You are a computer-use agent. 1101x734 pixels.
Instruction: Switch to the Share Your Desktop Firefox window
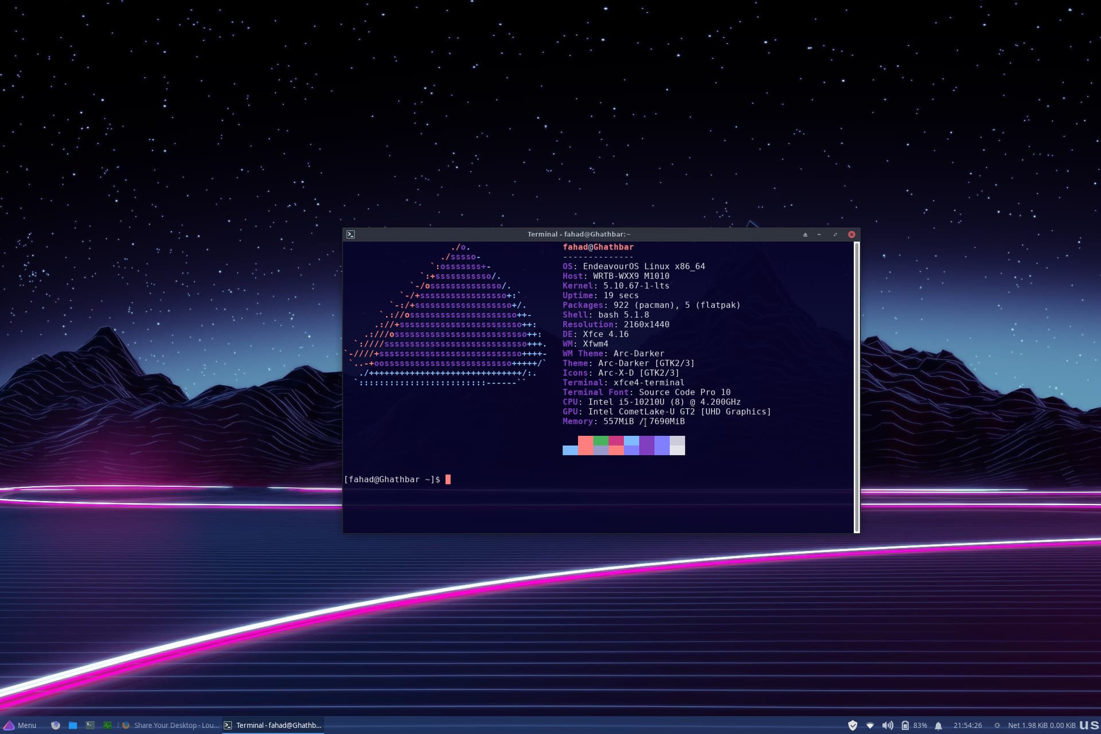(170, 725)
